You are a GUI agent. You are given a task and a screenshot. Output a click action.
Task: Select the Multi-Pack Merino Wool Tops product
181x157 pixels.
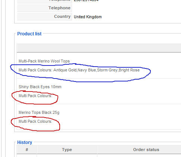click(44, 61)
